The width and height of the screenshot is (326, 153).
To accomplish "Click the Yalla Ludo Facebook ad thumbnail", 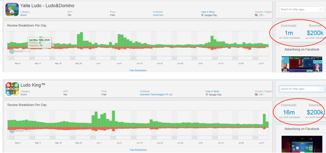I will coord(302,64).
